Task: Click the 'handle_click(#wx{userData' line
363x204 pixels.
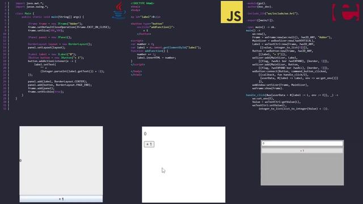Action: [292, 95]
